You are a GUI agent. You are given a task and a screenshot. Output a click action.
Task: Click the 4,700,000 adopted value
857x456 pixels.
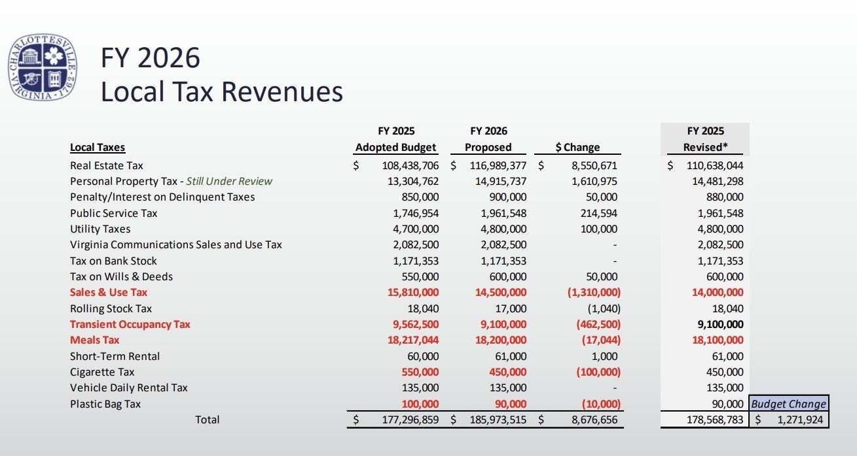point(416,229)
